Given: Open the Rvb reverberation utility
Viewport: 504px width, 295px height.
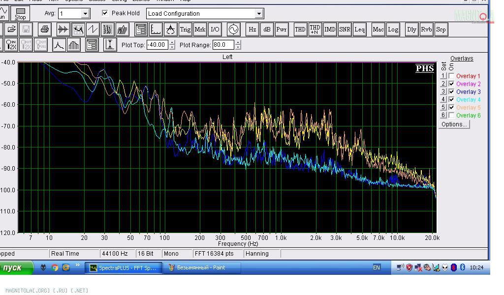Looking at the screenshot, I should tap(426, 29).
